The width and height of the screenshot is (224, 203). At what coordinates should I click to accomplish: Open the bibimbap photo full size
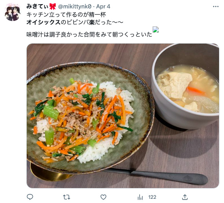(x=123, y=116)
